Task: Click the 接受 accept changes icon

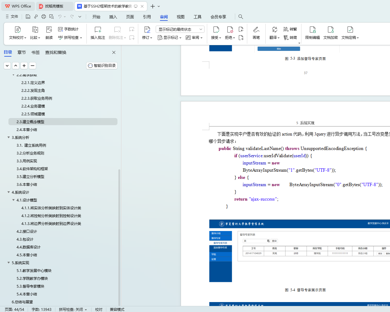Action: pos(216,30)
